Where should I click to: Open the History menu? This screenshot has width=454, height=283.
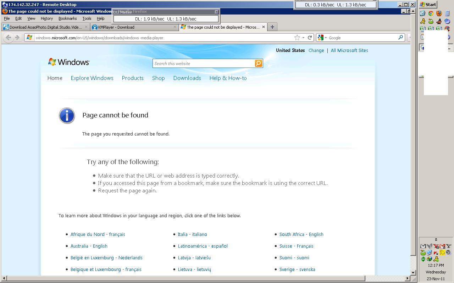(46, 18)
